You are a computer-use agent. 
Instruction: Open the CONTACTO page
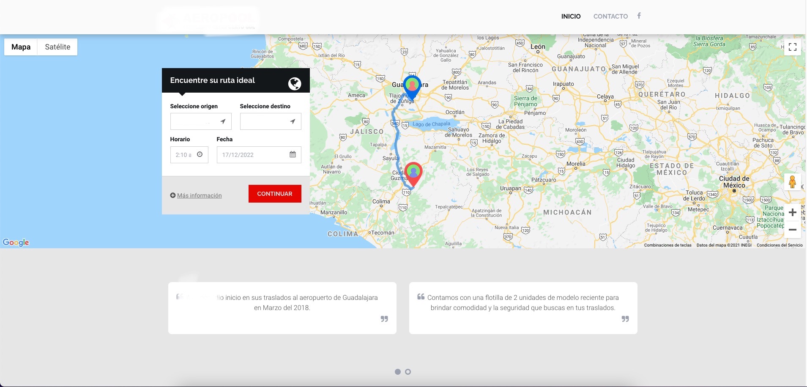(x=610, y=16)
